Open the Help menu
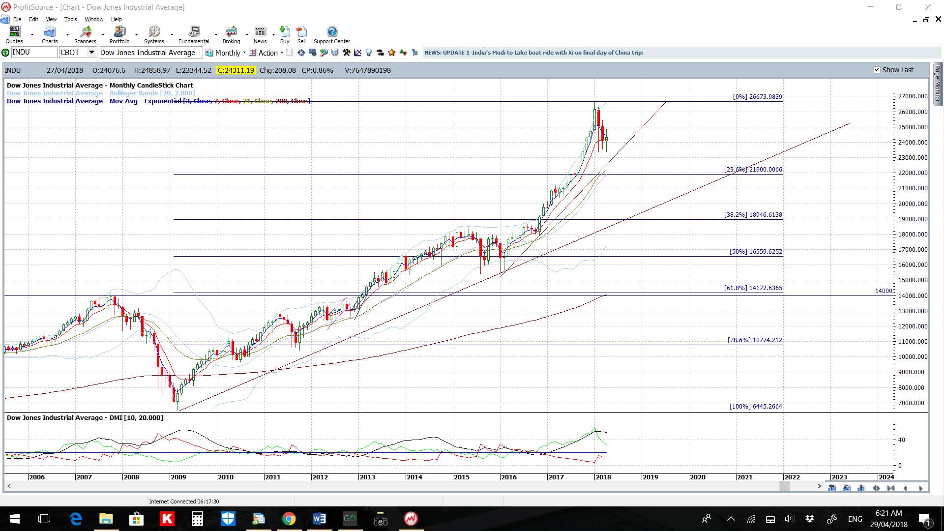 coord(116,19)
